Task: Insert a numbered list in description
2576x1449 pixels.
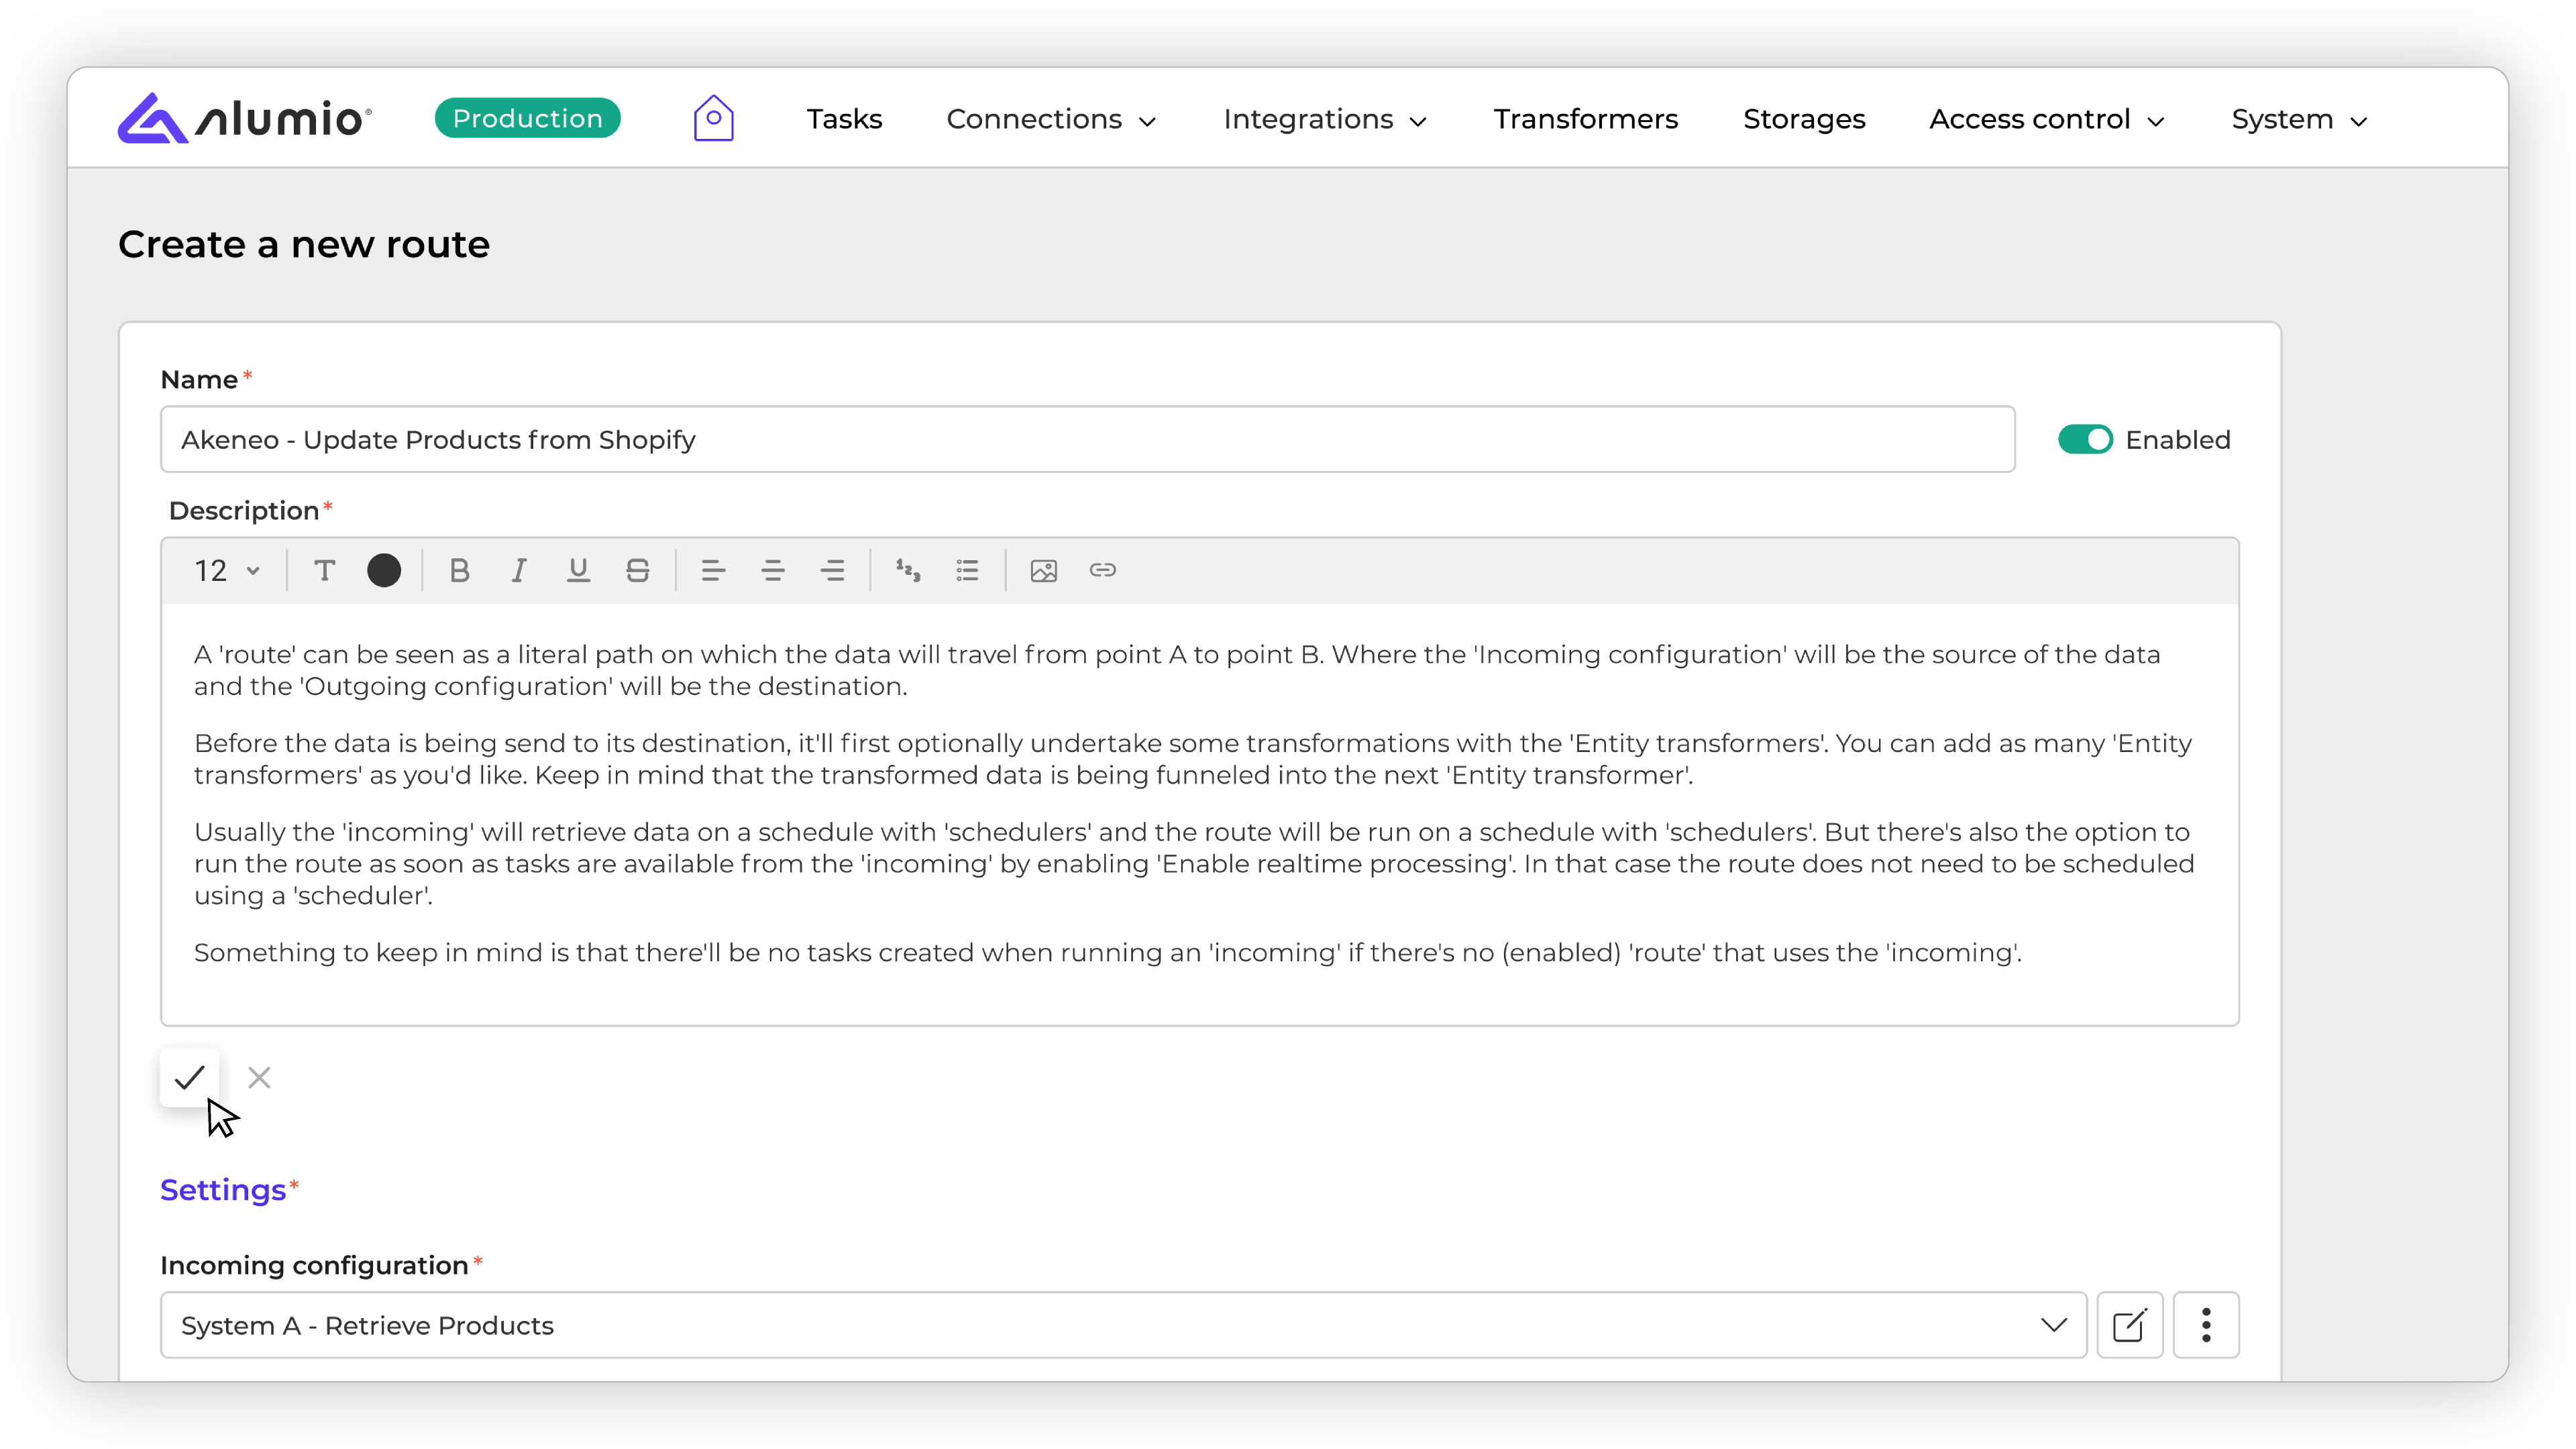Action: point(907,570)
